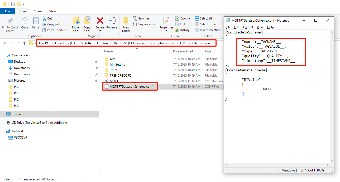
Task: Click Notepad horizontal scrollbar right arrow
Action: [x=328, y=165]
